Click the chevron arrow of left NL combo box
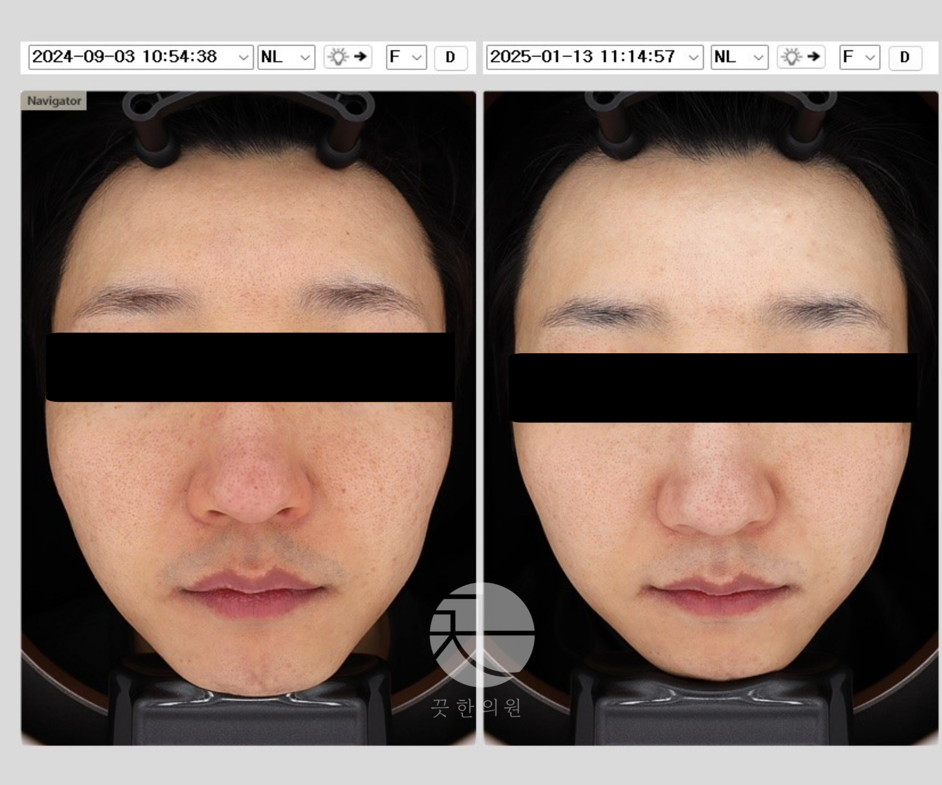 (305, 57)
